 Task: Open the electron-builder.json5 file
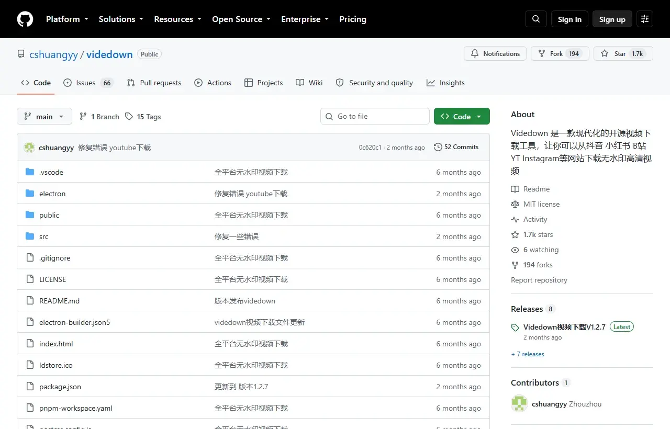[x=75, y=322]
